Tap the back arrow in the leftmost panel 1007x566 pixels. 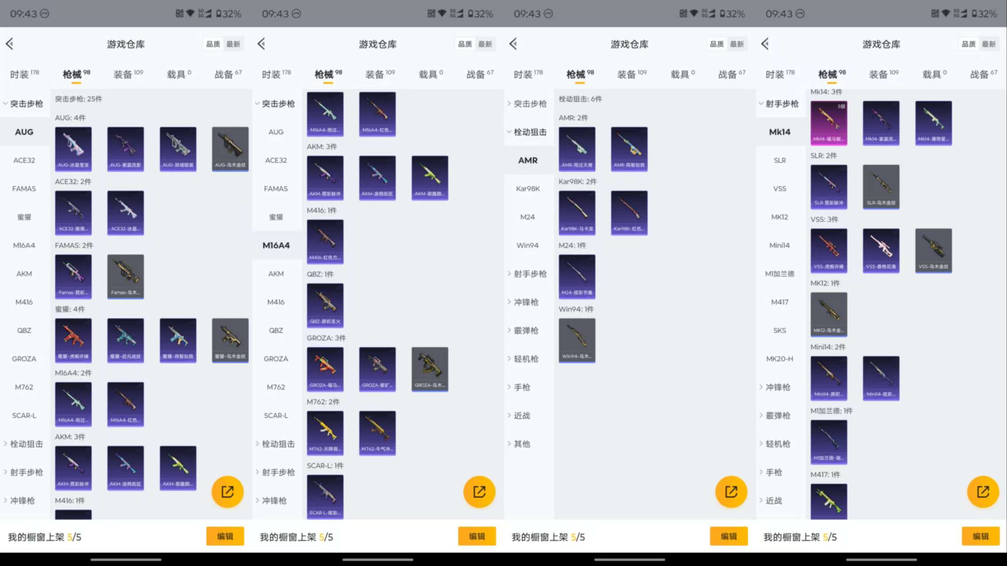click(x=9, y=43)
